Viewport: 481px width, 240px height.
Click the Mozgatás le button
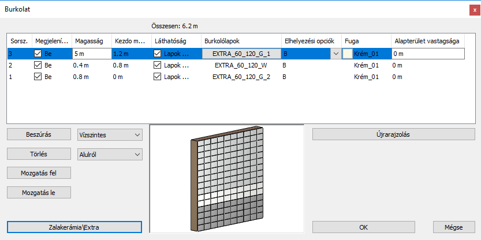(x=39, y=193)
